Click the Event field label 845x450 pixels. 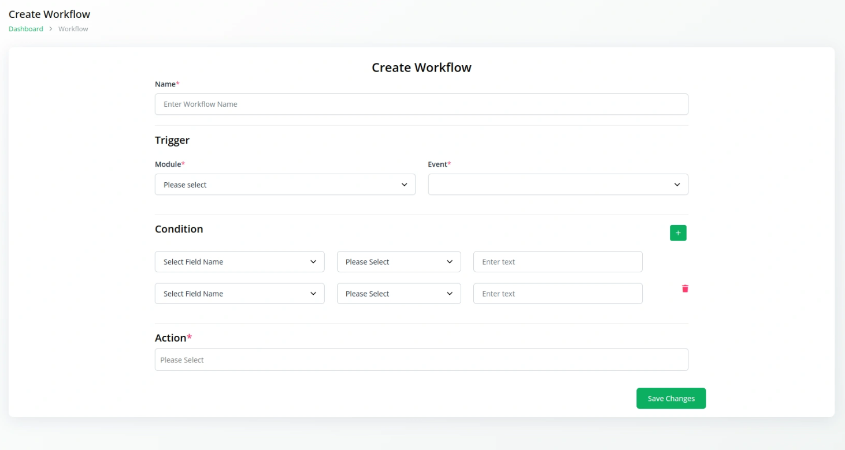click(439, 164)
